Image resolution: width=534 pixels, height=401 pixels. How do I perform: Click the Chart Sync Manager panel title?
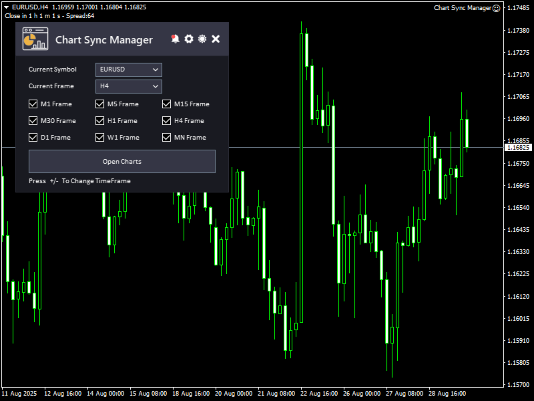(104, 40)
